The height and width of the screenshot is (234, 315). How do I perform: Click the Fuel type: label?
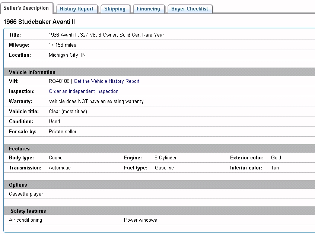pos(136,168)
